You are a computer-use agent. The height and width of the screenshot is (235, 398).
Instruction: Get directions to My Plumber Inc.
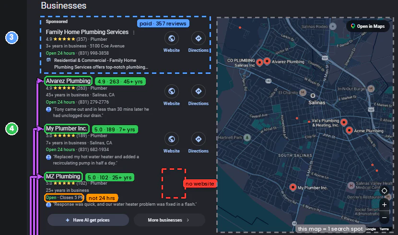[198, 139]
